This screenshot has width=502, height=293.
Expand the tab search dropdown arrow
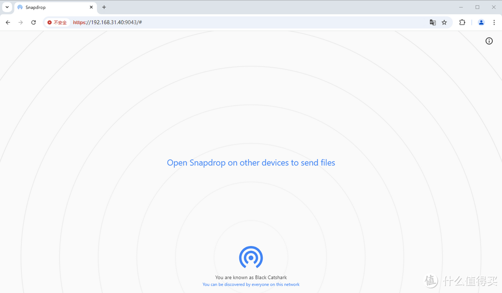tap(7, 7)
